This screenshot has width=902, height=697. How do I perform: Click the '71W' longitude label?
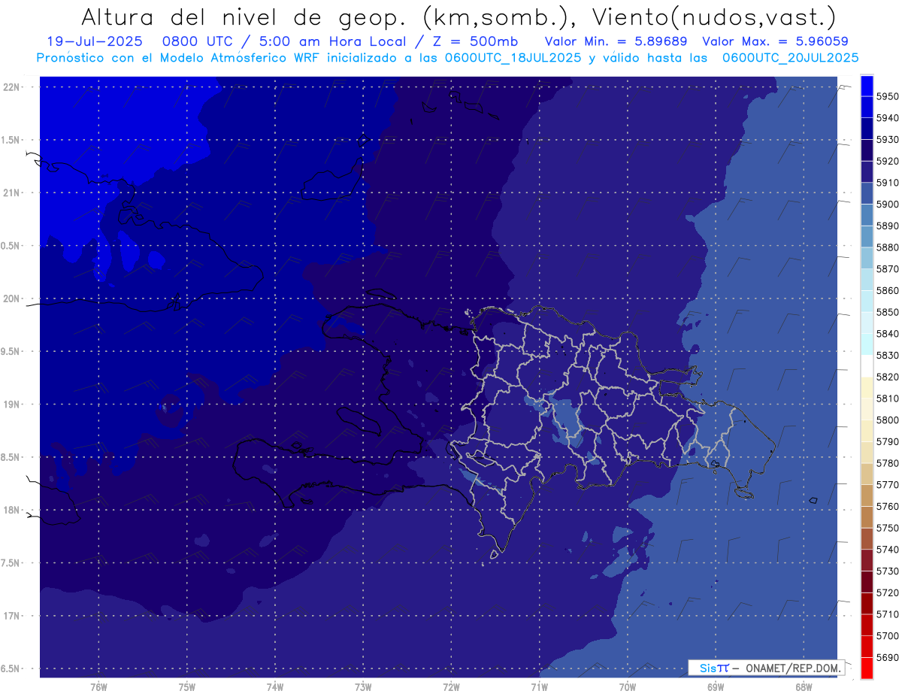click(540, 686)
